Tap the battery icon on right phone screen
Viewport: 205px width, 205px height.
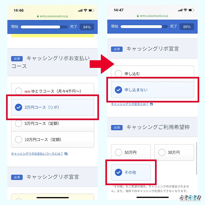tap(191, 10)
